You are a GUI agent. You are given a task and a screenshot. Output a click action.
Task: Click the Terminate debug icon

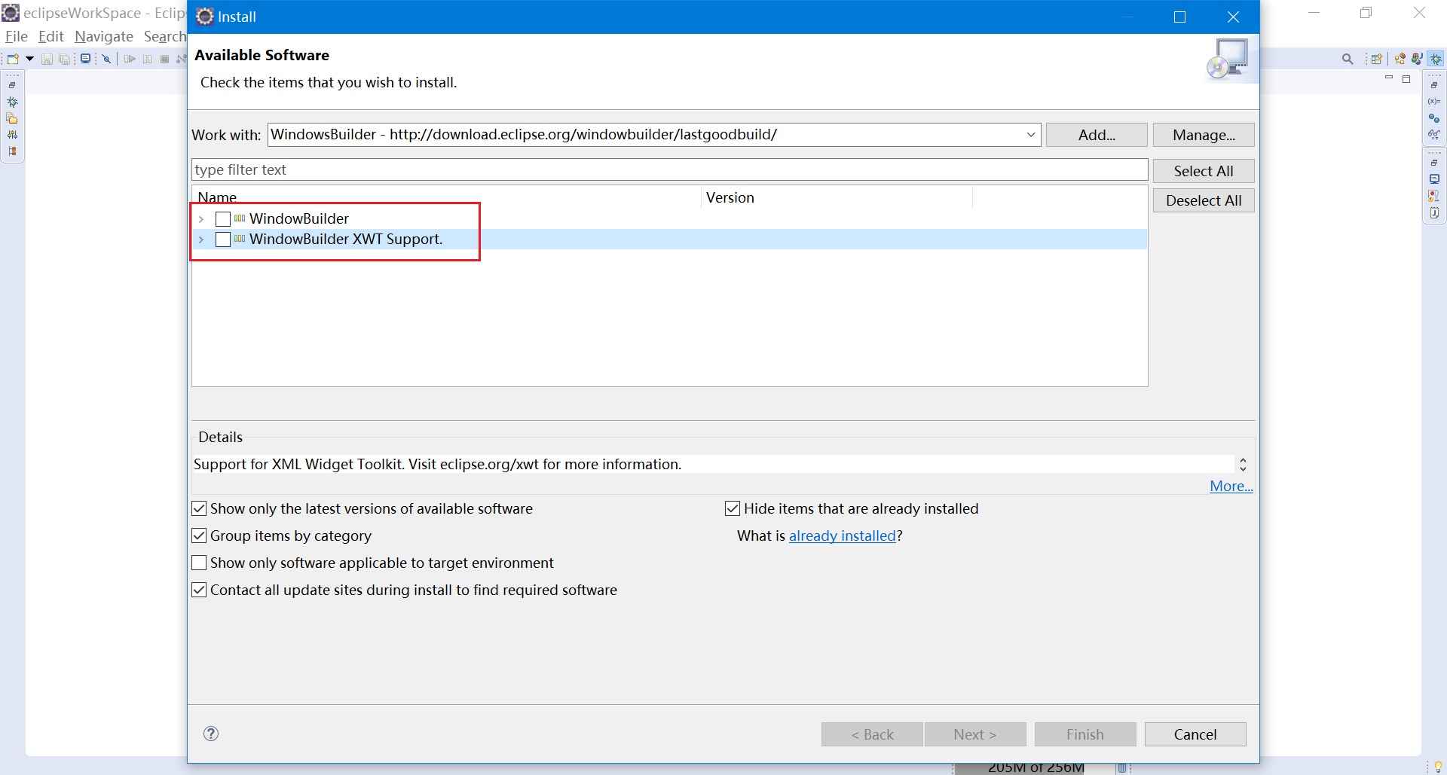point(164,59)
